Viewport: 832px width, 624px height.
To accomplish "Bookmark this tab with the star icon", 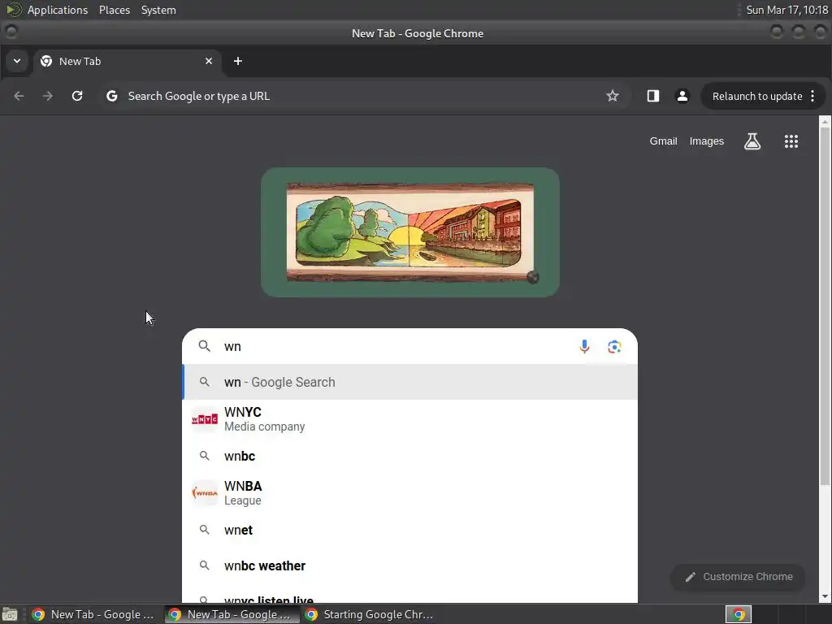I will pyautogui.click(x=613, y=96).
